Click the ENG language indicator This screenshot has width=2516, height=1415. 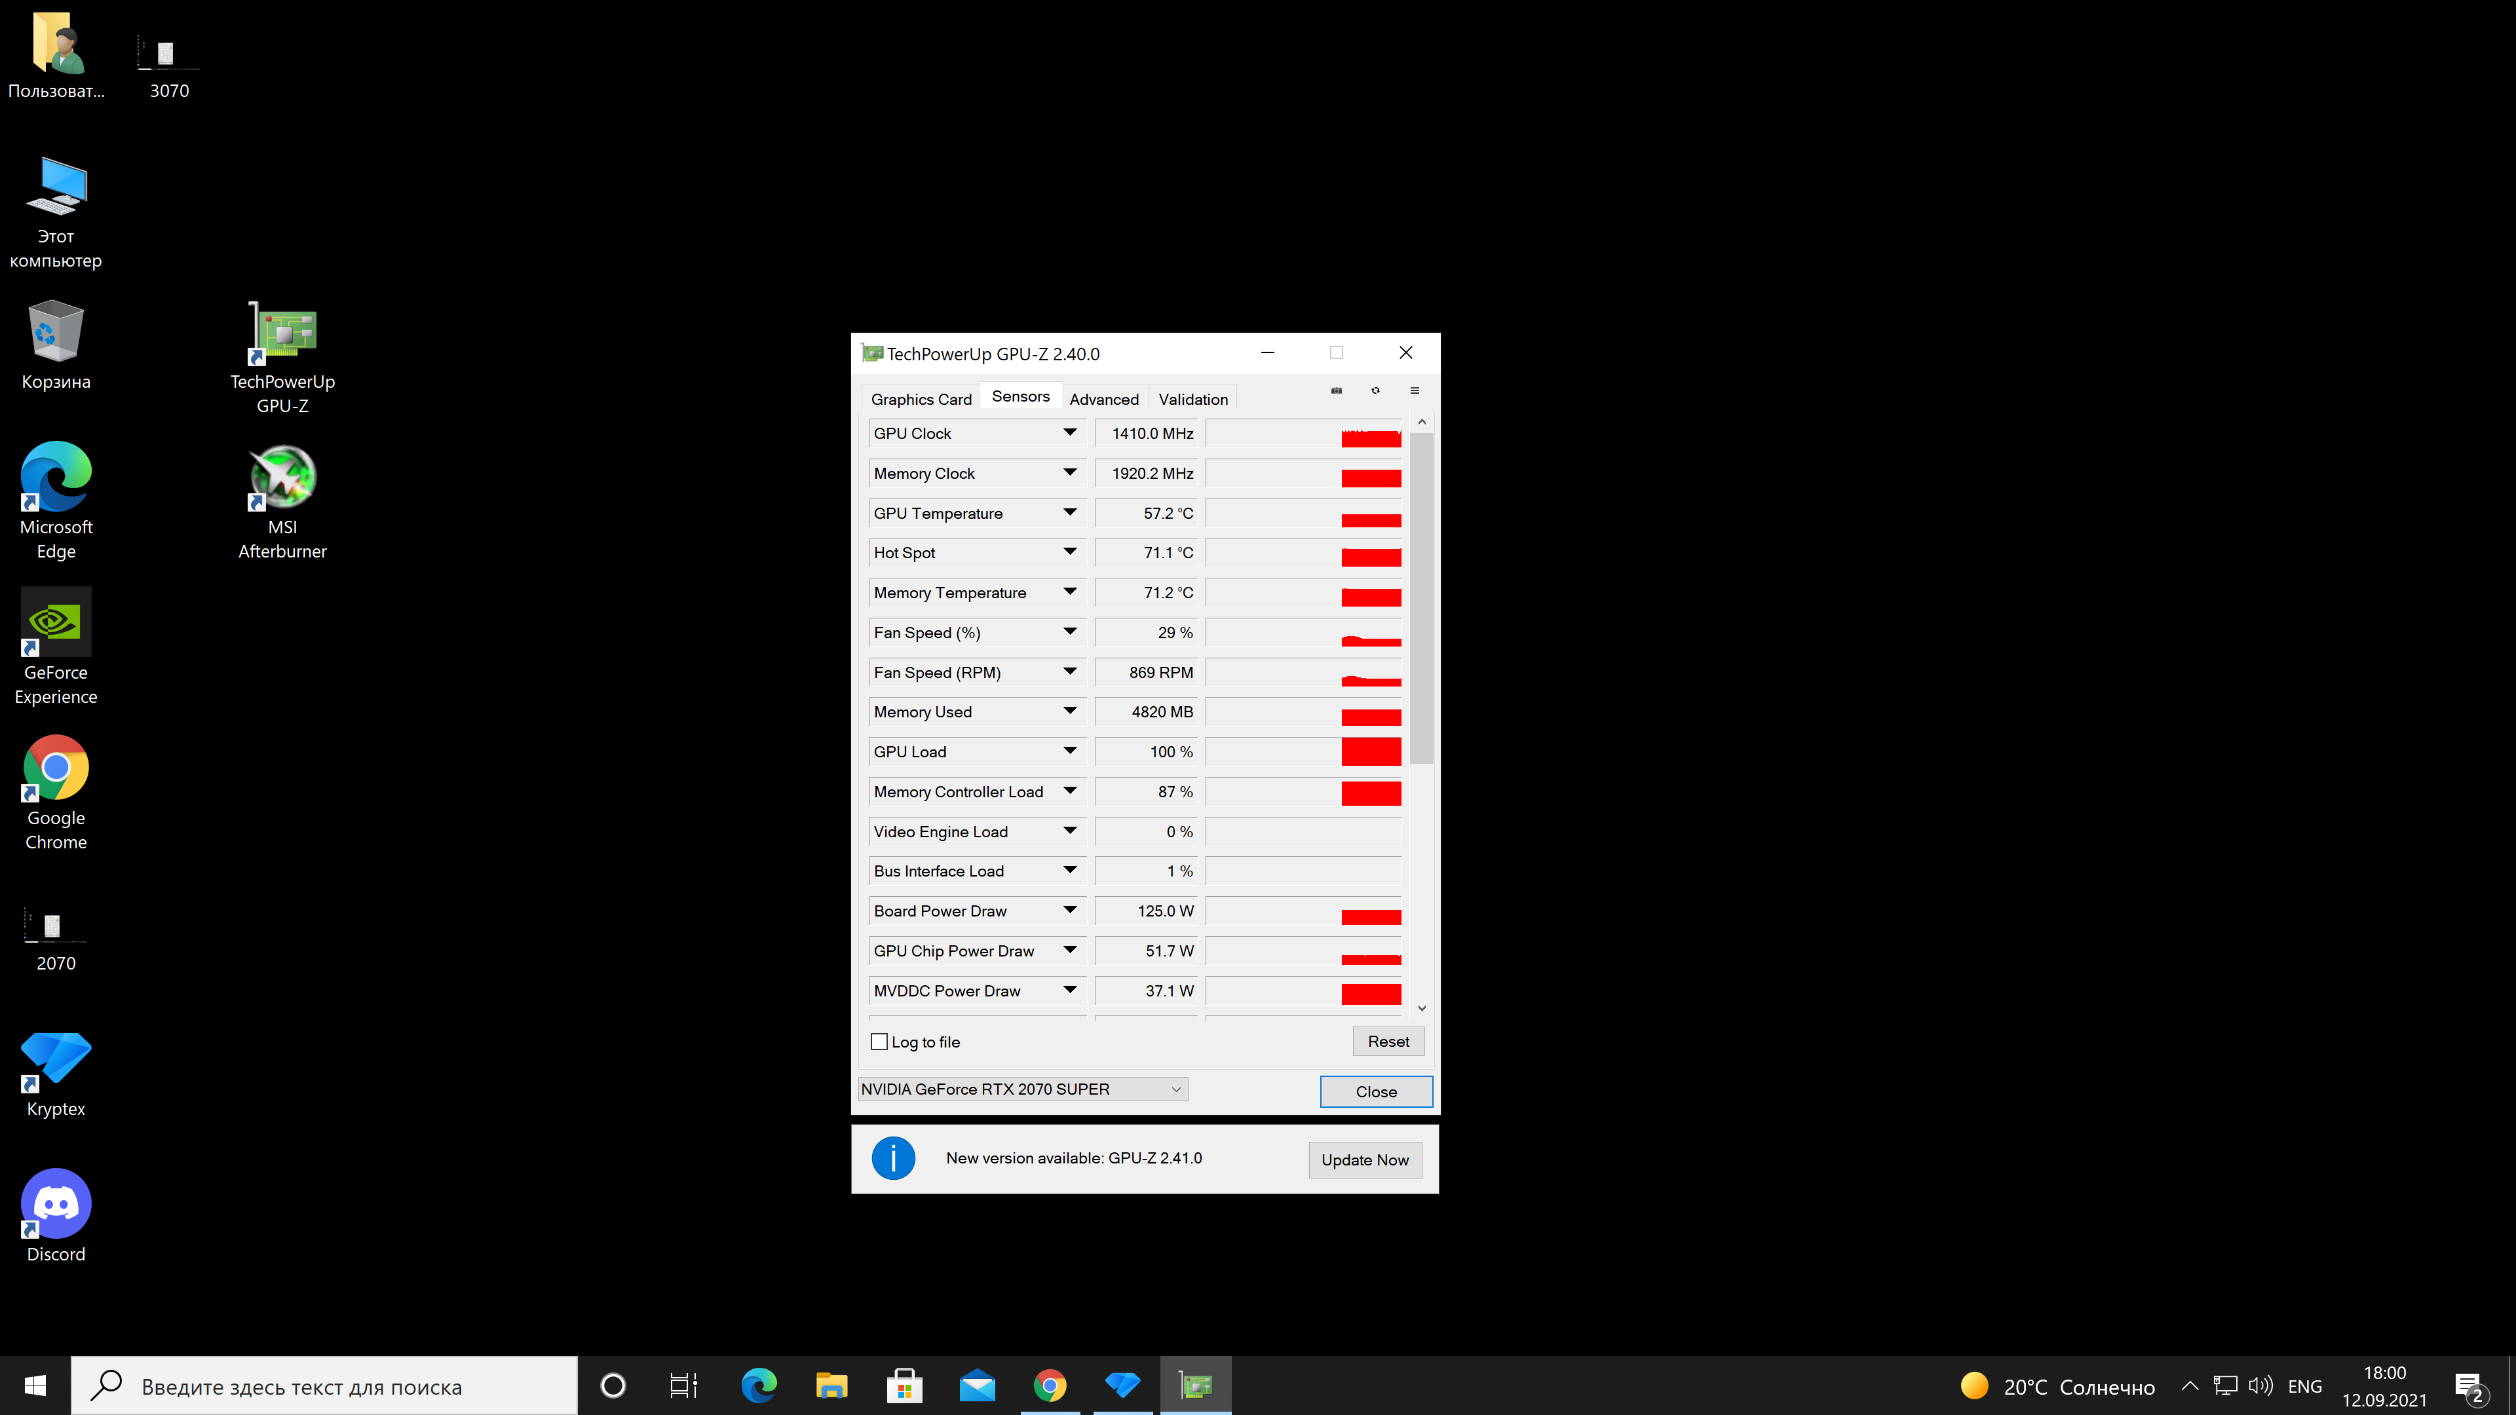(2304, 1387)
